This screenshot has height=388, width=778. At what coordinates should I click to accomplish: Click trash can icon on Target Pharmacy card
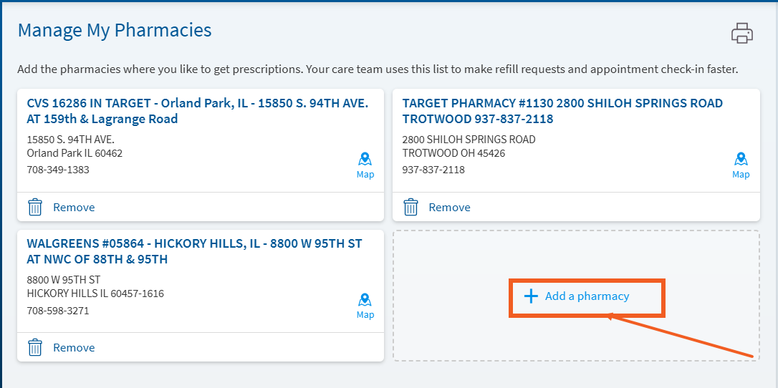410,207
